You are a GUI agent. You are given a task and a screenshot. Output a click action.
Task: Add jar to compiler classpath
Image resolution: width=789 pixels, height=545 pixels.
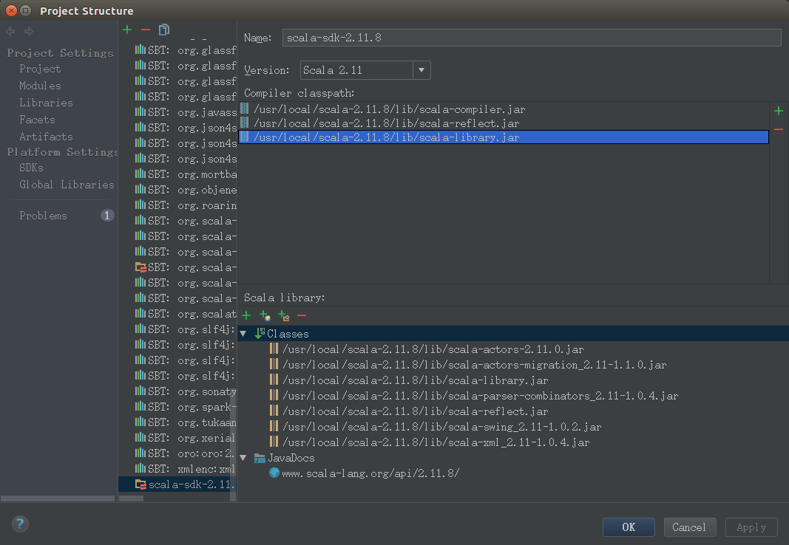coord(779,111)
